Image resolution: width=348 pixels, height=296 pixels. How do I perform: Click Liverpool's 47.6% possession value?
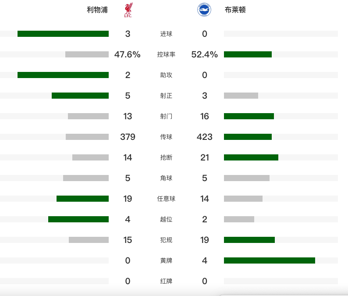pos(128,54)
